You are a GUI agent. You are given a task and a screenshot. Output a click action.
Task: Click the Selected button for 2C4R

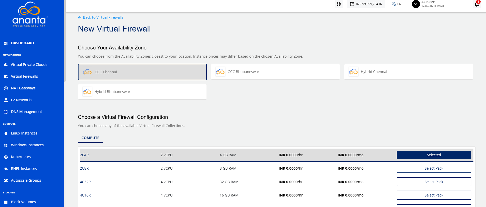coord(434,155)
